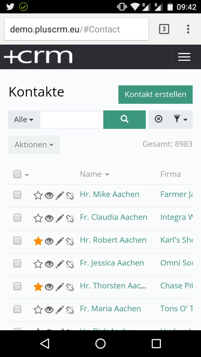Open contact Hr. Robert Aachen

pyautogui.click(x=113, y=240)
